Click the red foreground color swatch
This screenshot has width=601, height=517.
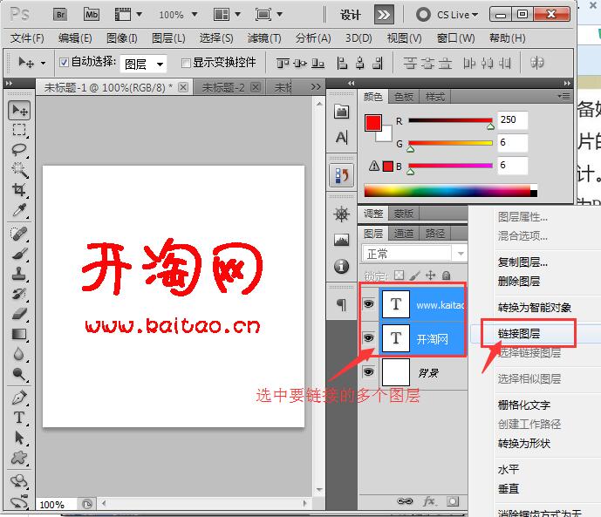[372, 123]
